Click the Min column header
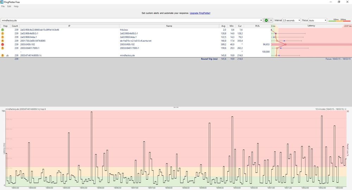The image size is (352, 190). 231,26
